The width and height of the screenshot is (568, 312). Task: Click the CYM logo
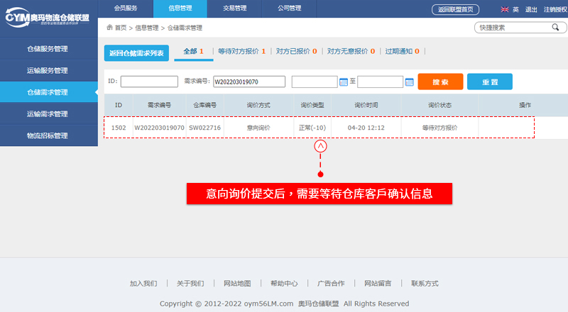(x=48, y=17)
